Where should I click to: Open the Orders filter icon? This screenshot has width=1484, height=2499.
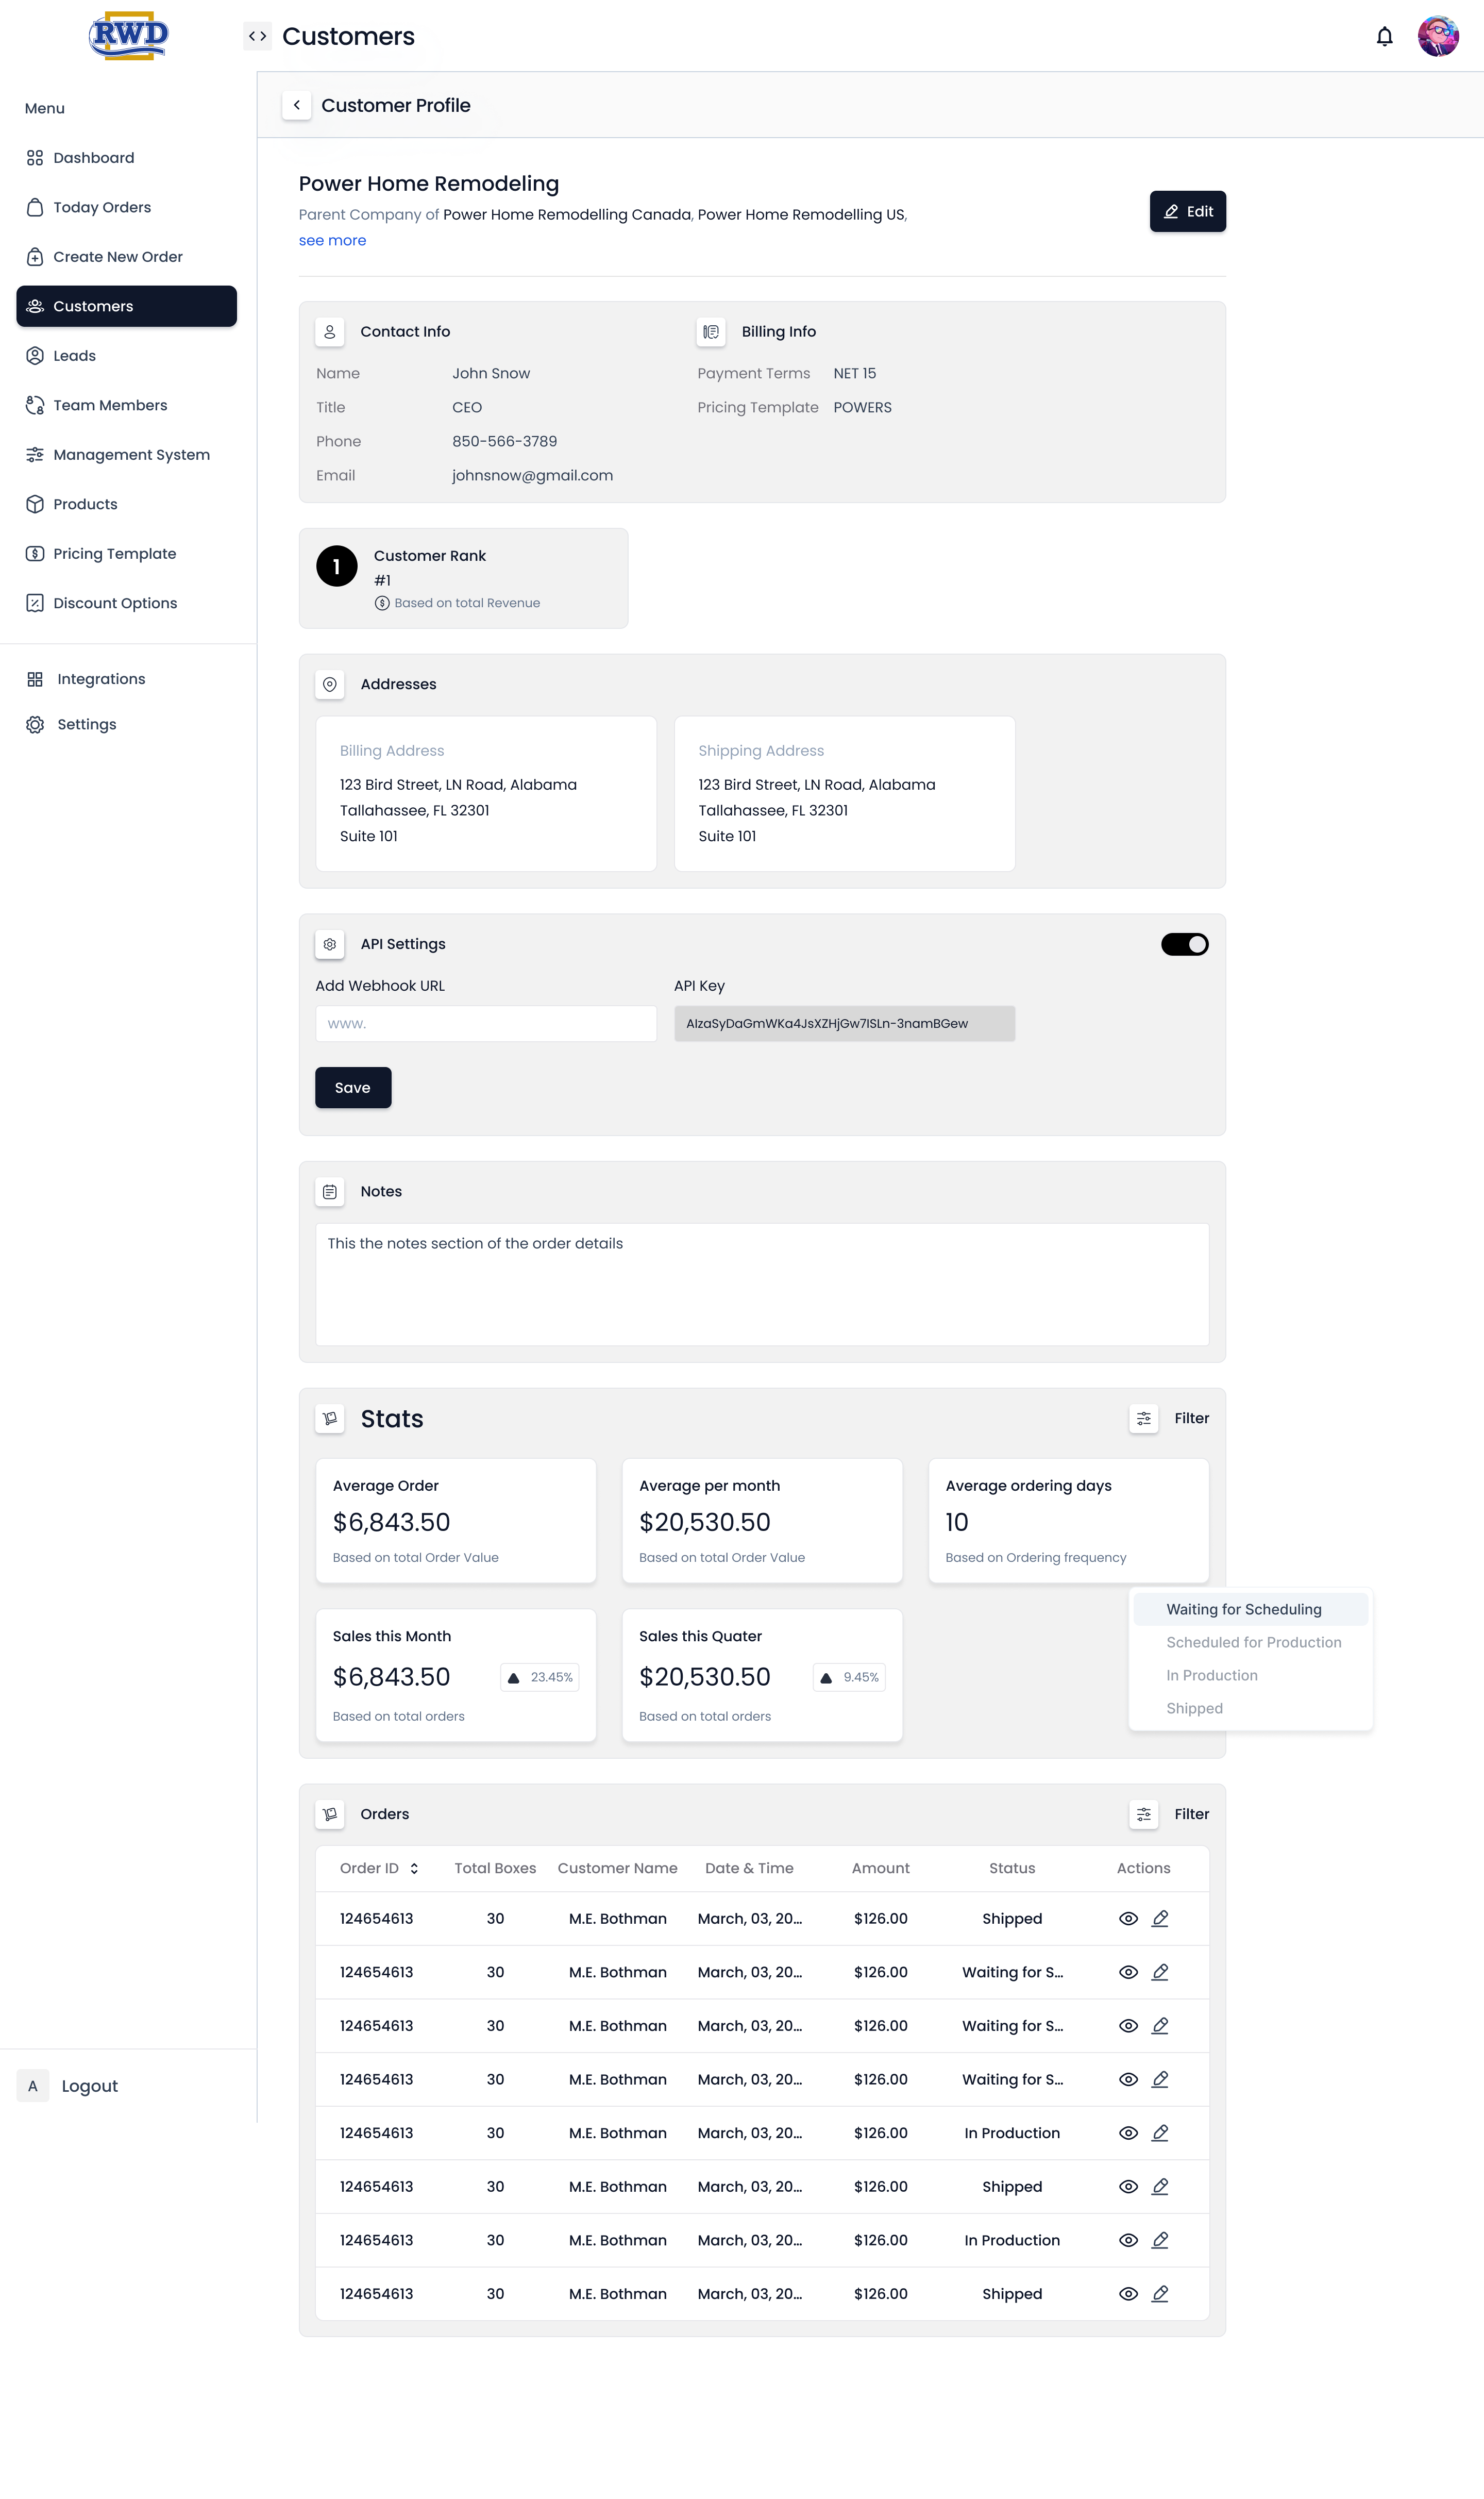1143,1814
